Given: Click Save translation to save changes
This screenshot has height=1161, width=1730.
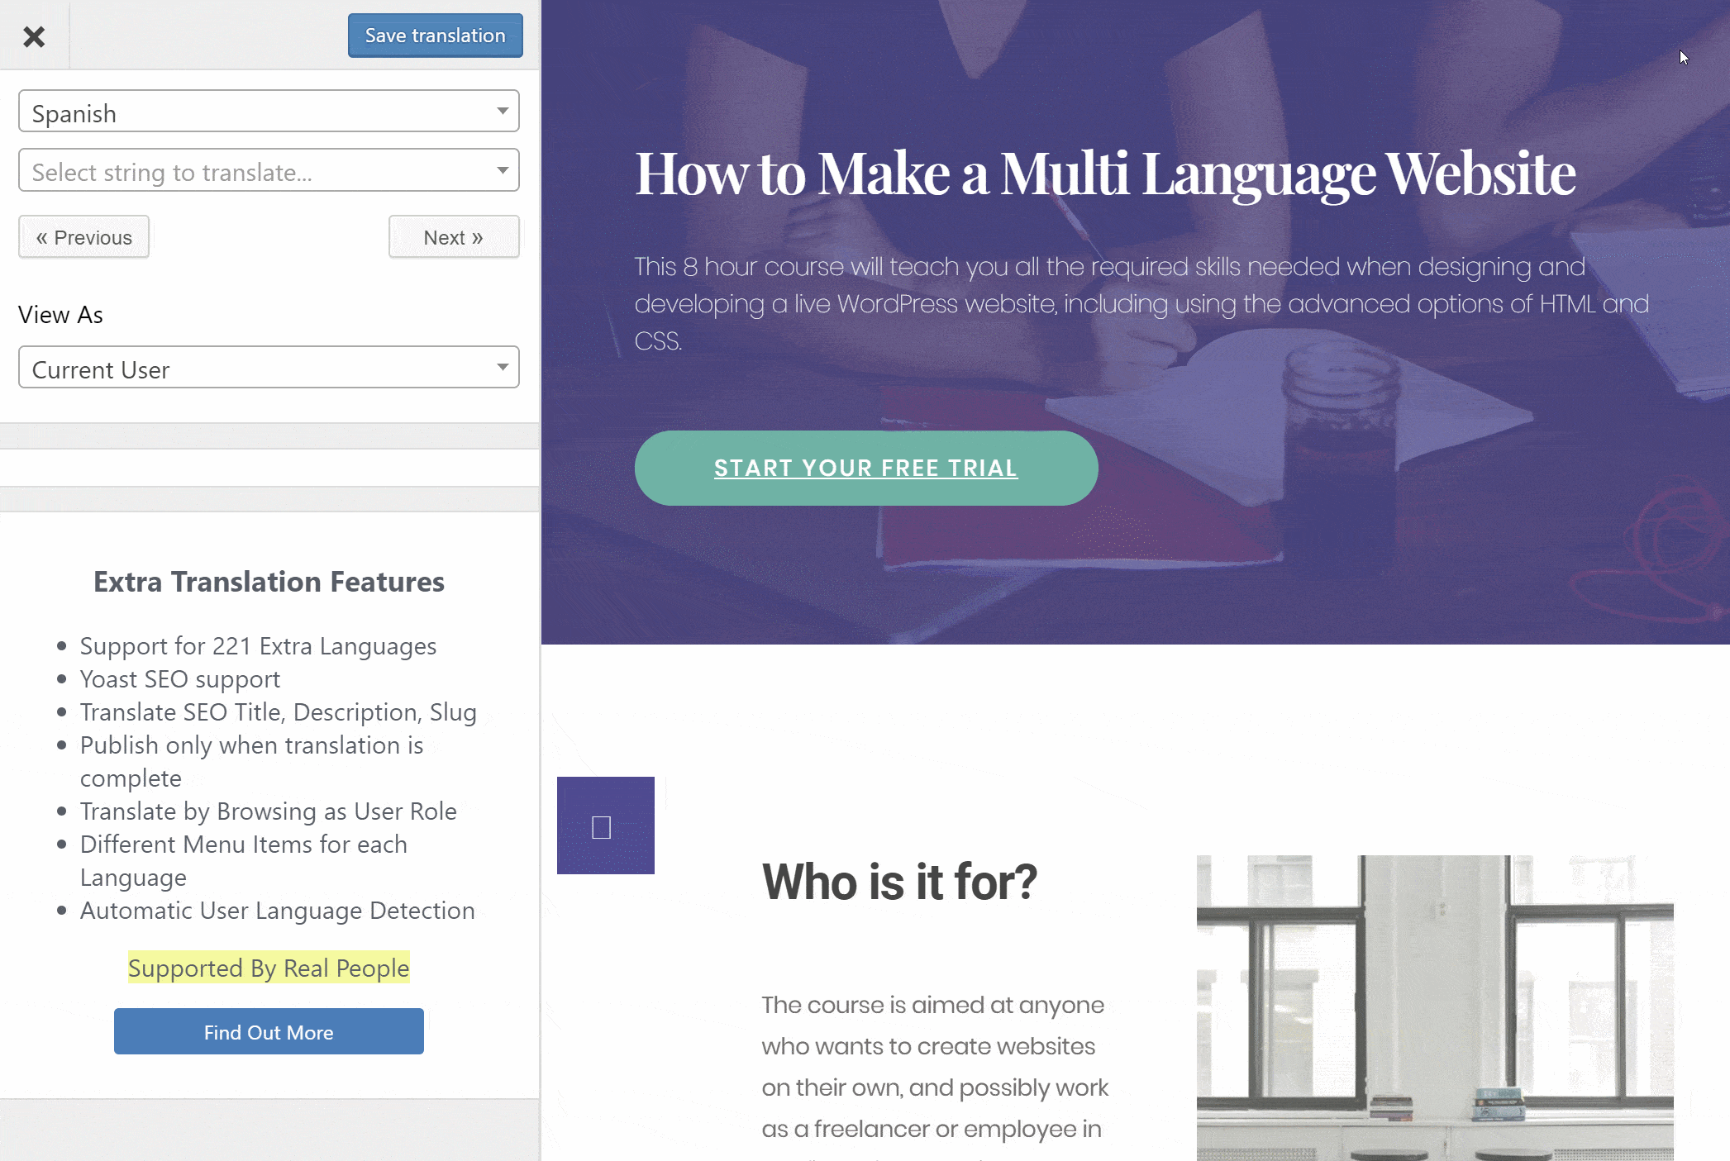Looking at the screenshot, I should [436, 35].
